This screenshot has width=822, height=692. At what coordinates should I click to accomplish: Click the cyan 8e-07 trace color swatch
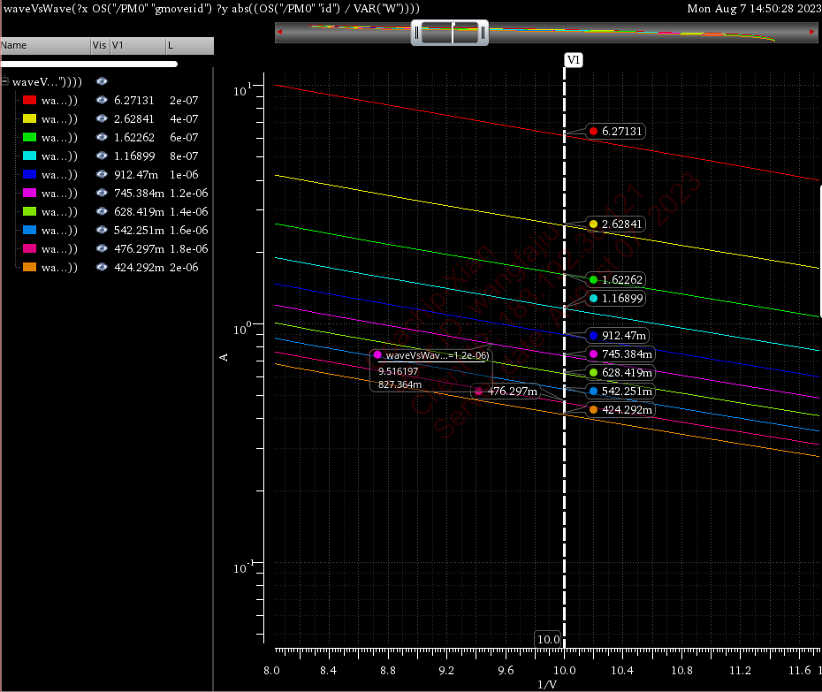click(29, 156)
